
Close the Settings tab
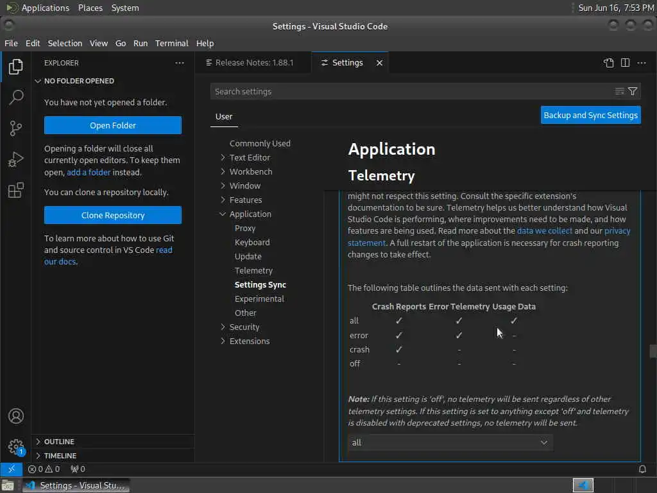[x=379, y=63]
